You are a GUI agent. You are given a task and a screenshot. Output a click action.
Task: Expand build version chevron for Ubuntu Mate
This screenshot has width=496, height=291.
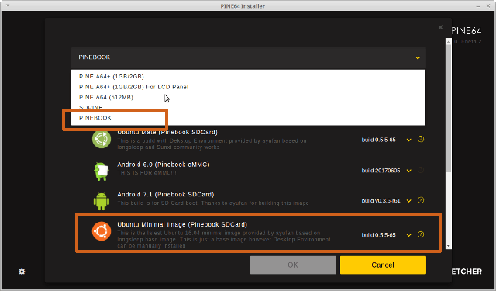408,140
